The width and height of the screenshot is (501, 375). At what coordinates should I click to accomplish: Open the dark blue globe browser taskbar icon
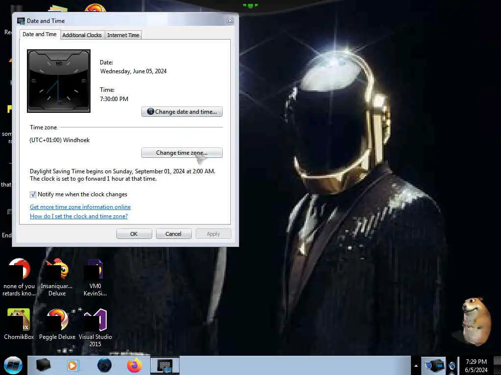[104, 365]
